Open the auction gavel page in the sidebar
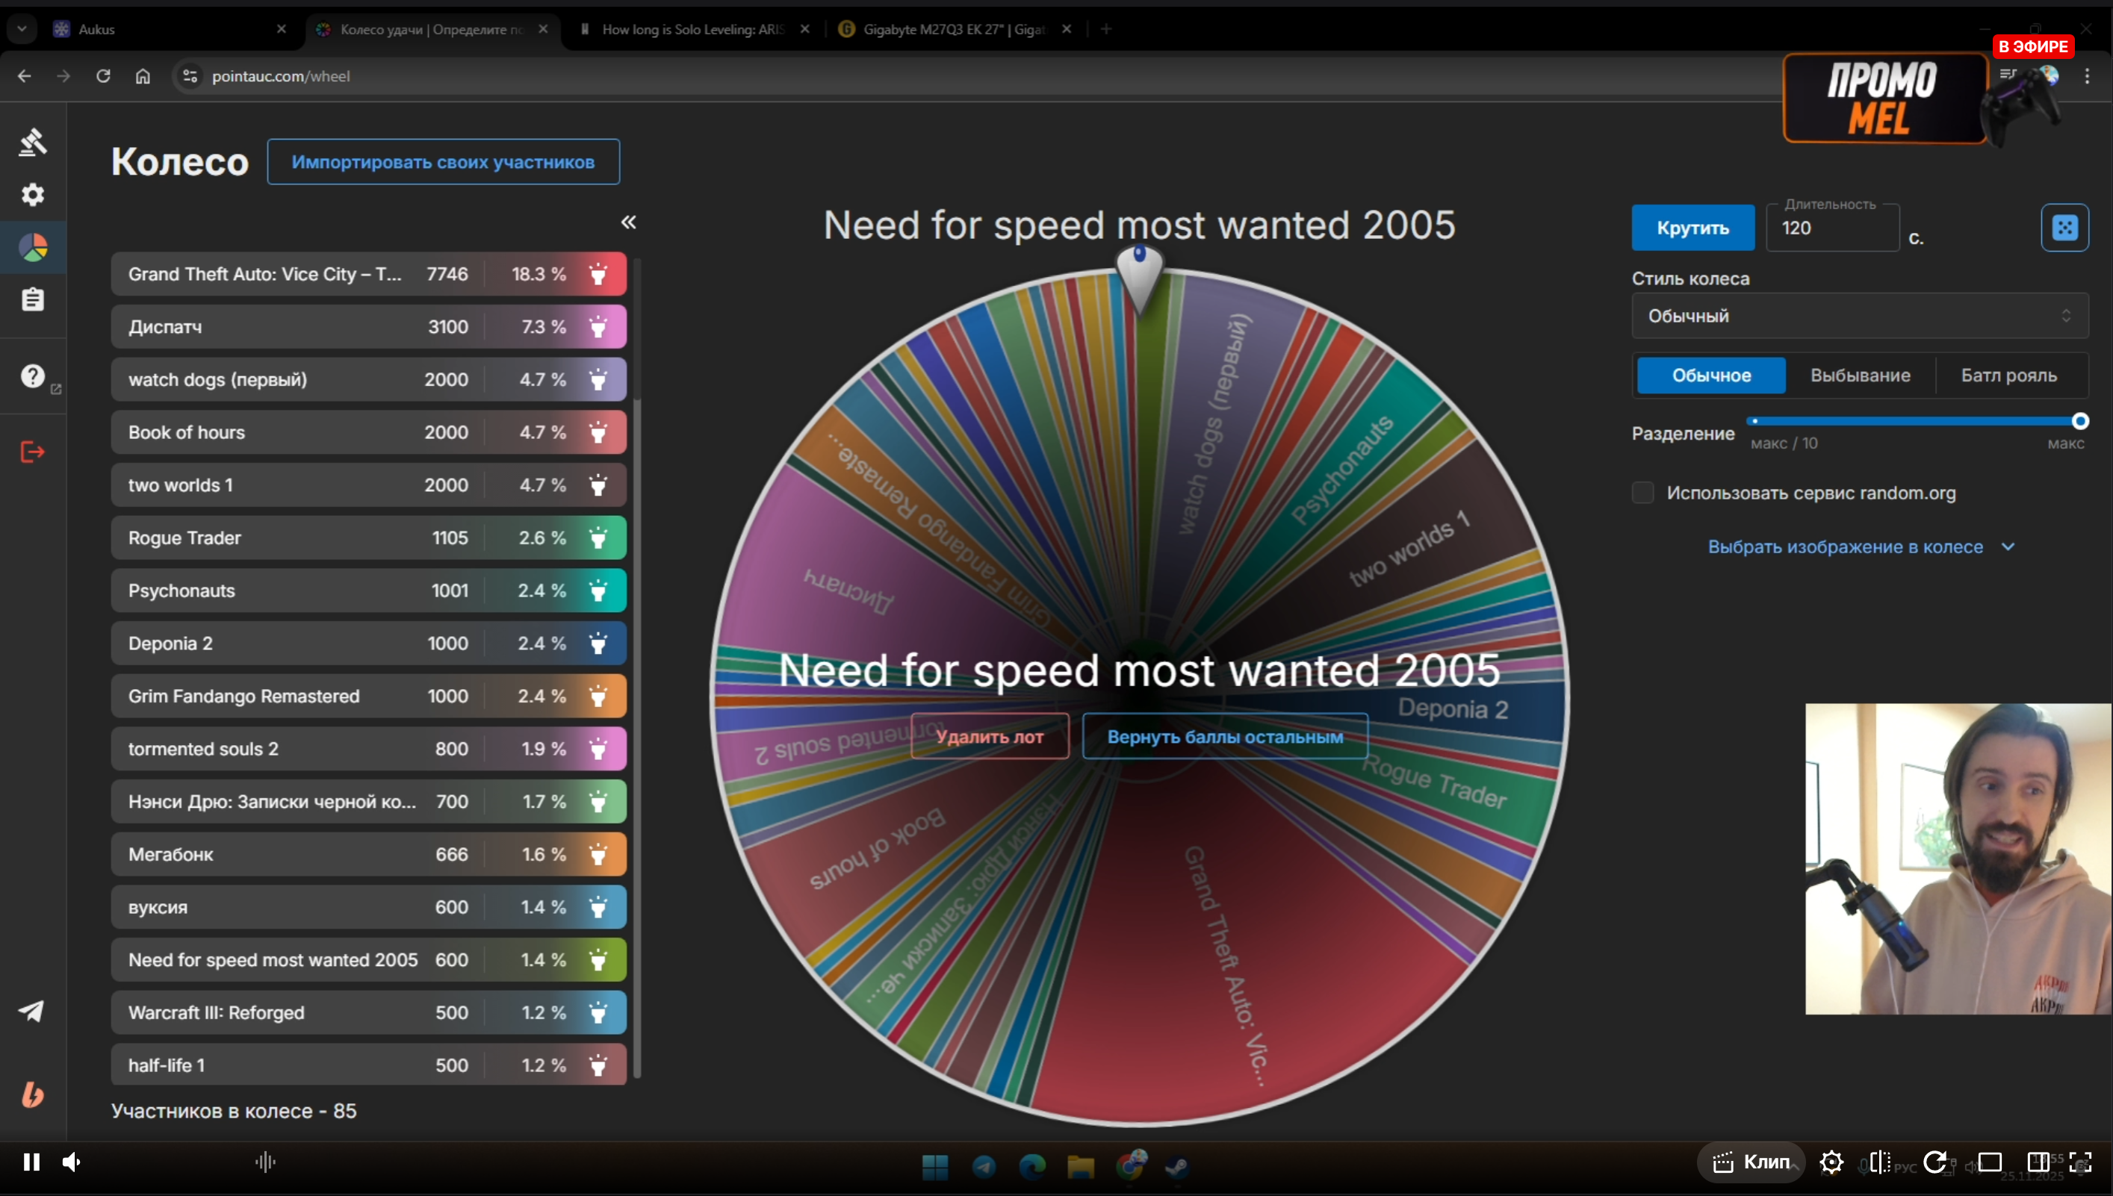The height and width of the screenshot is (1196, 2113). click(x=33, y=142)
